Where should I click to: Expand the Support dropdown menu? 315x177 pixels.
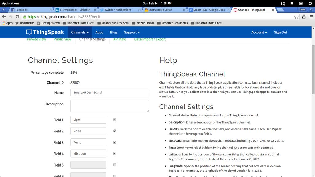coord(132,32)
